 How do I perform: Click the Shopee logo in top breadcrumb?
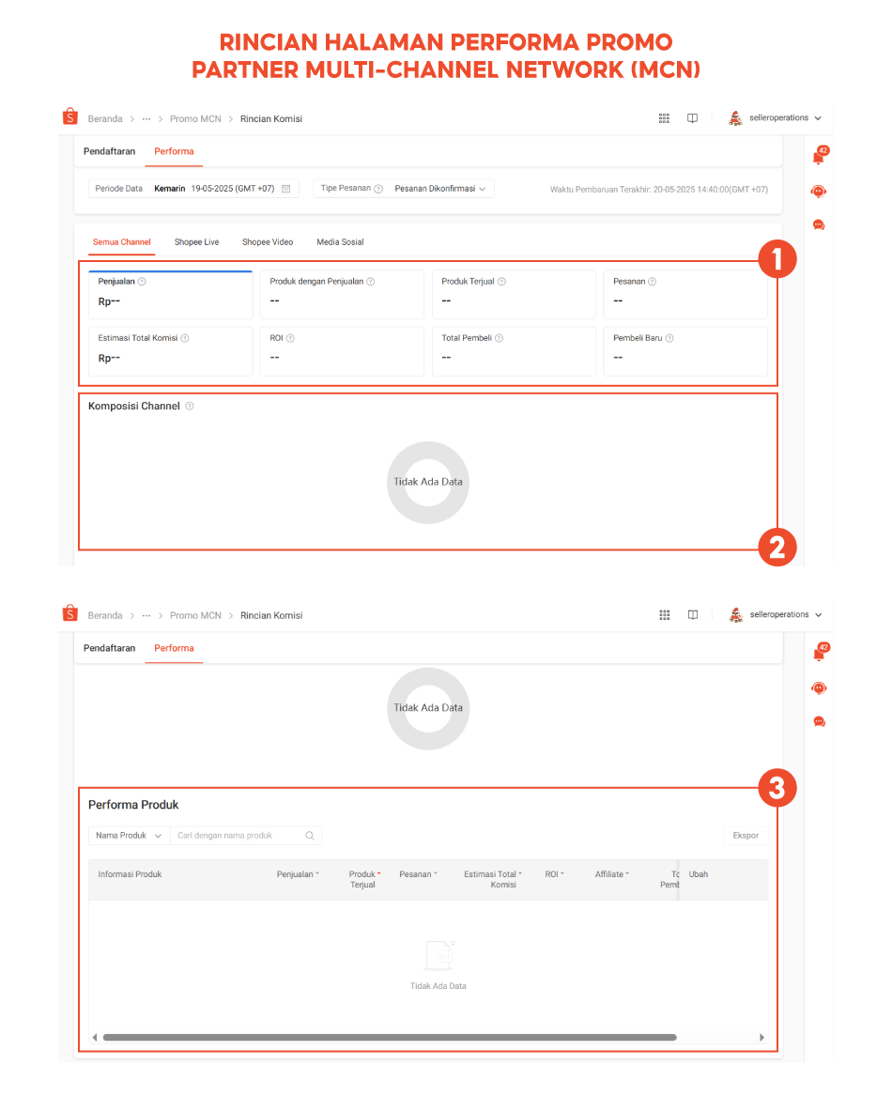click(69, 116)
